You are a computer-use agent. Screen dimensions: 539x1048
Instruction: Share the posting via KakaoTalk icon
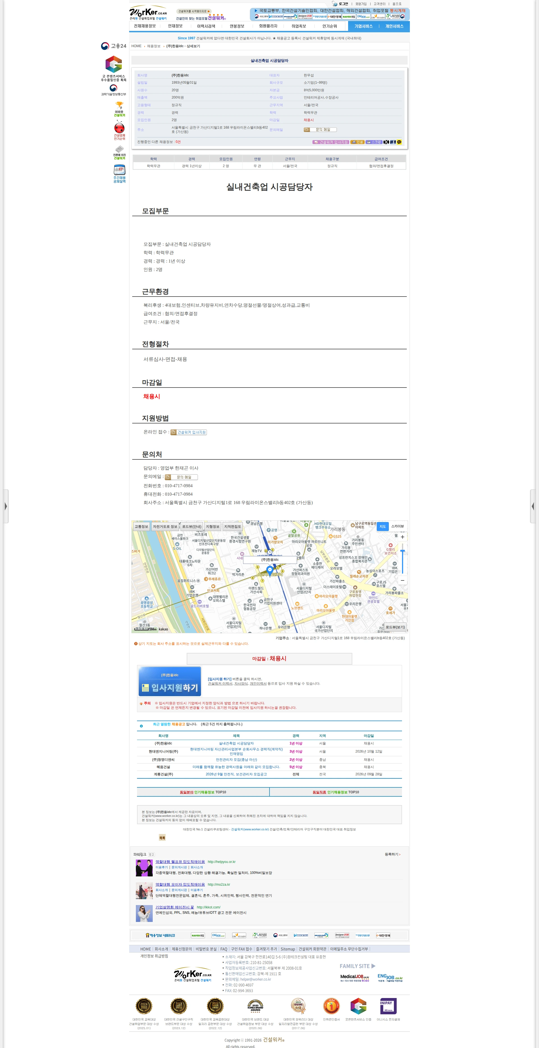pyautogui.click(x=399, y=142)
